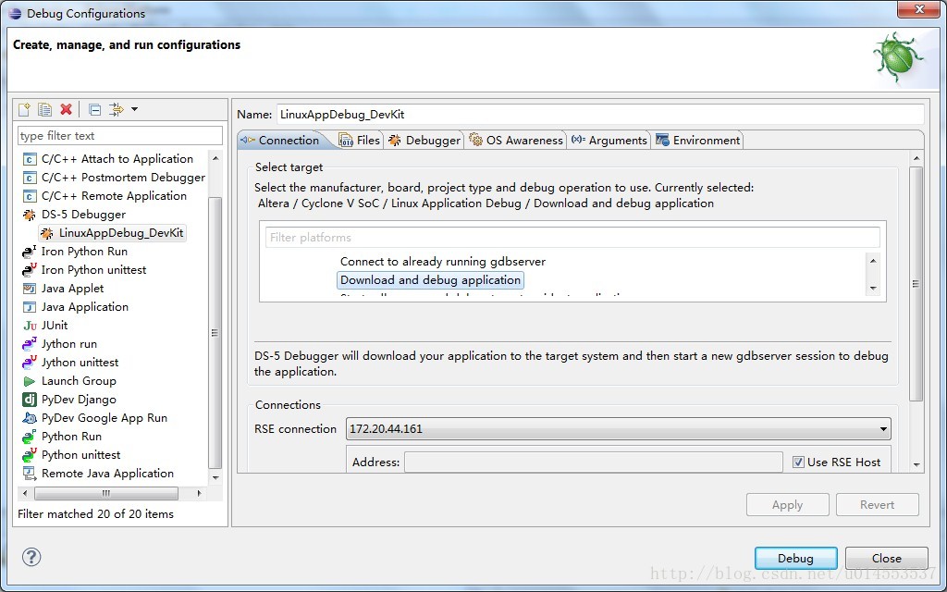This screenshot has height=592, width=947.
Task: Click the Apply button
Action: [788, 505]
